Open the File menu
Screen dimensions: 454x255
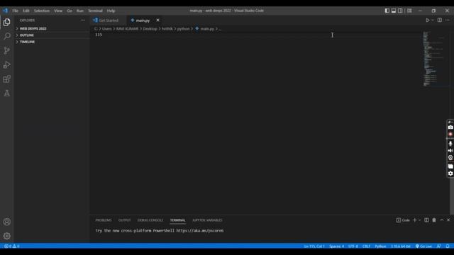coord(15,11)
